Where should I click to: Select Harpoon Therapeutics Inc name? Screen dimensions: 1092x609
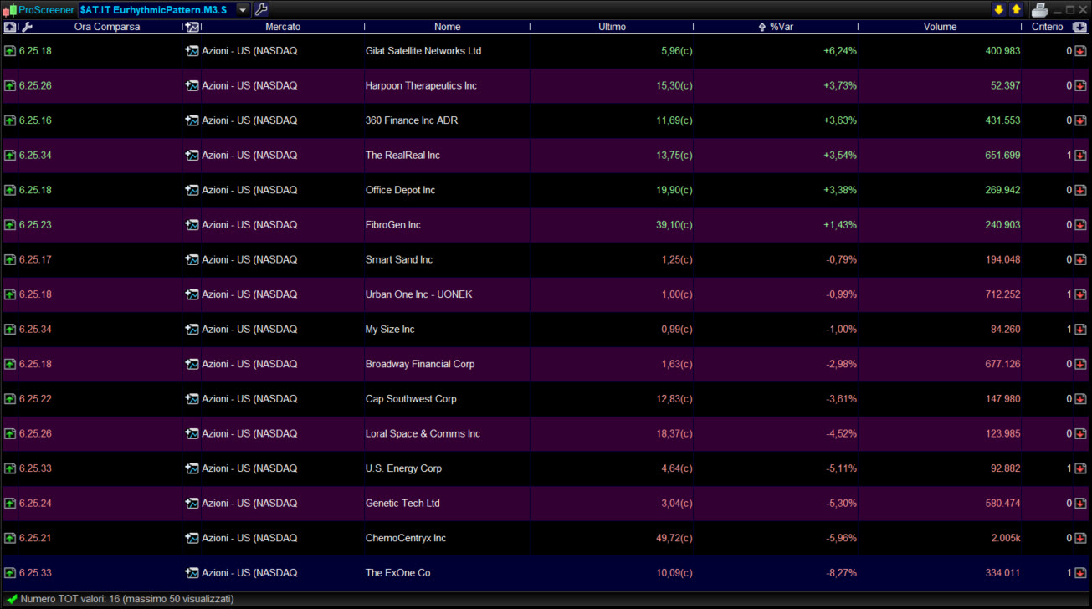point(421,85)
